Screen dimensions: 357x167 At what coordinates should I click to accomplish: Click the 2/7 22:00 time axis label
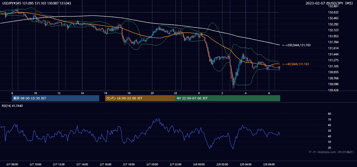(175, 164)
